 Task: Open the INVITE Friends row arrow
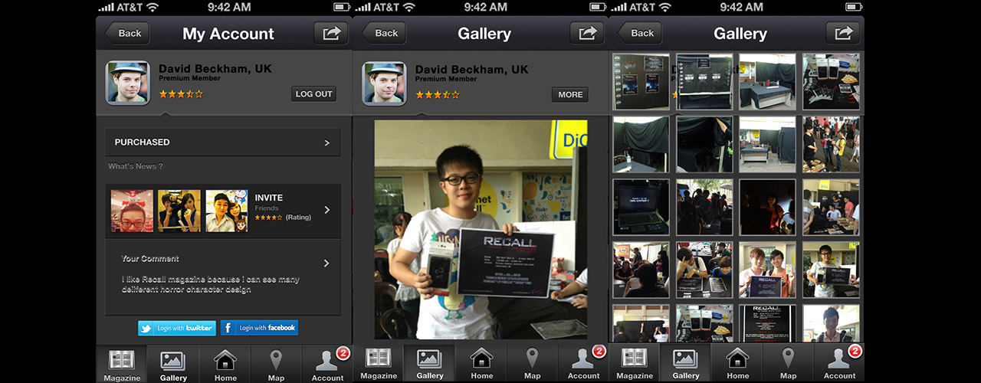click(x=327, y=210)
